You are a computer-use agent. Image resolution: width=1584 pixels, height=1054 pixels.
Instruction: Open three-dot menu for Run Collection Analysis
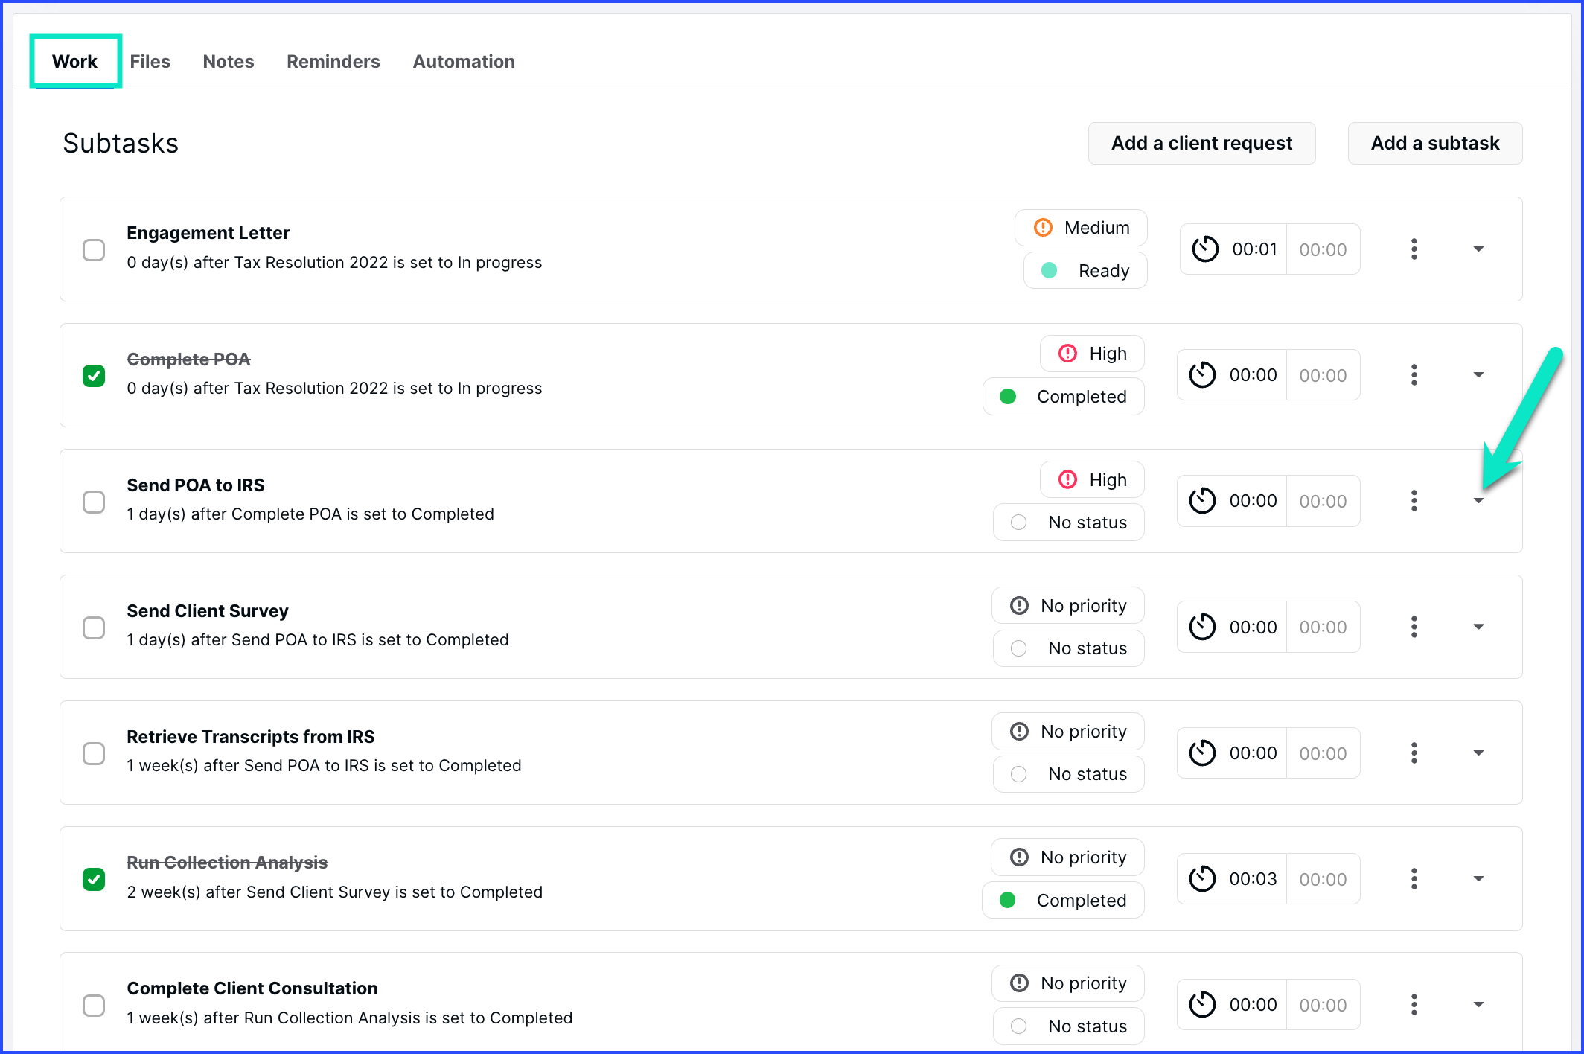point(1414,879)
